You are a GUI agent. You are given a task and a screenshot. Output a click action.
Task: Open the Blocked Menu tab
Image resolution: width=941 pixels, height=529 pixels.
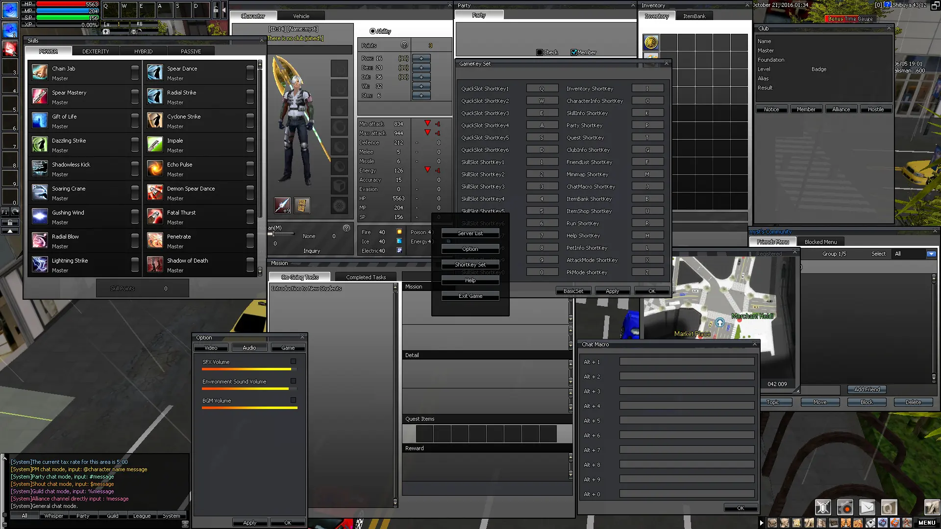click(x=820, y=242)
